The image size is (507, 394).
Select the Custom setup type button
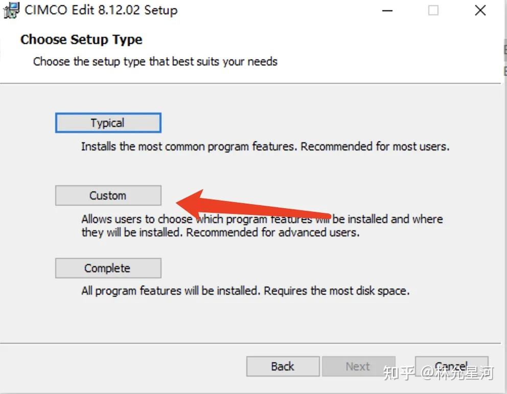108,195
